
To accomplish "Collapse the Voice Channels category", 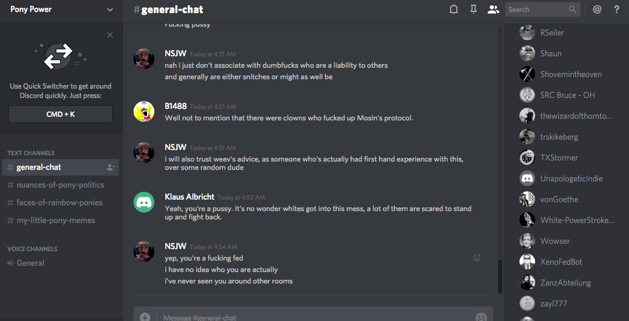I will point(32,249).
